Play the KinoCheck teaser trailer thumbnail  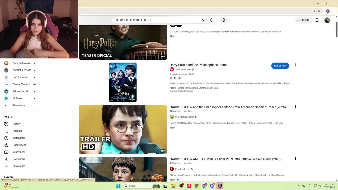123,169
